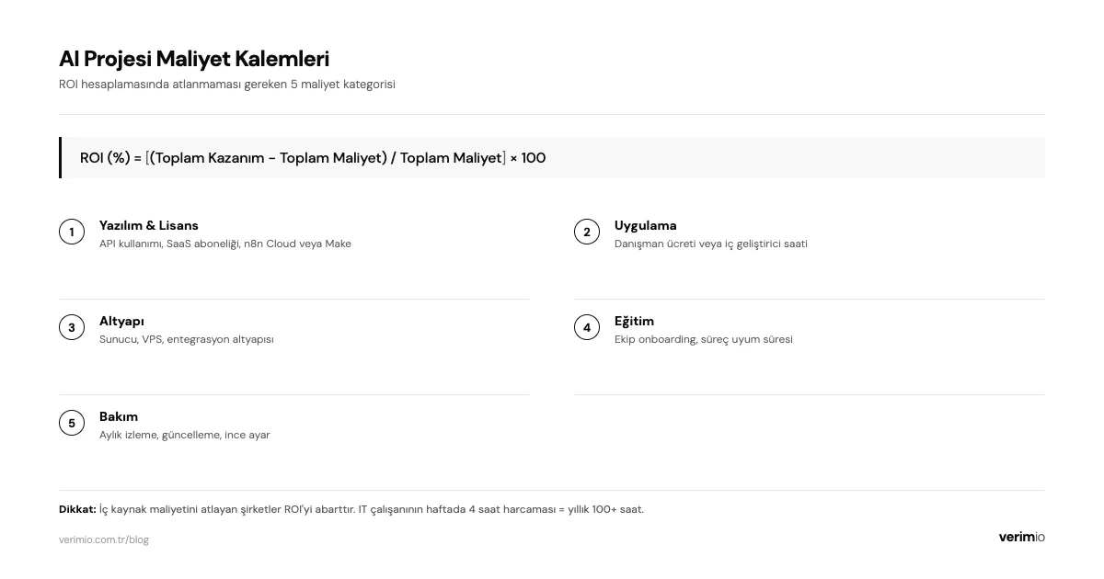This screenshot has width=1104, height=579.
Task: Click the number 4 circle icon
Action: coord(587,327)
